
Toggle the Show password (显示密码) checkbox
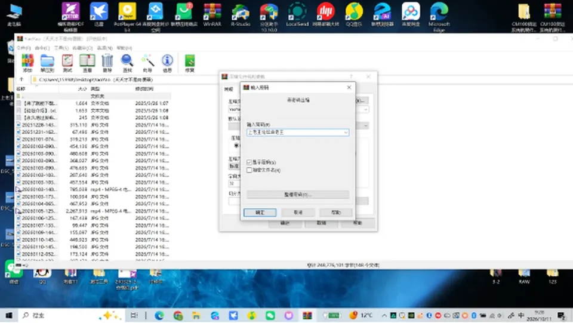[249, 162]
